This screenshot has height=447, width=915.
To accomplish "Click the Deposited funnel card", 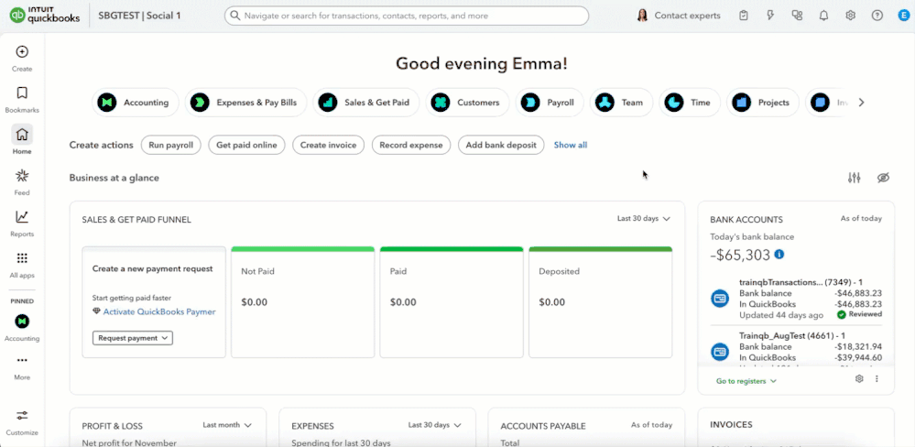I will (601, 301).
